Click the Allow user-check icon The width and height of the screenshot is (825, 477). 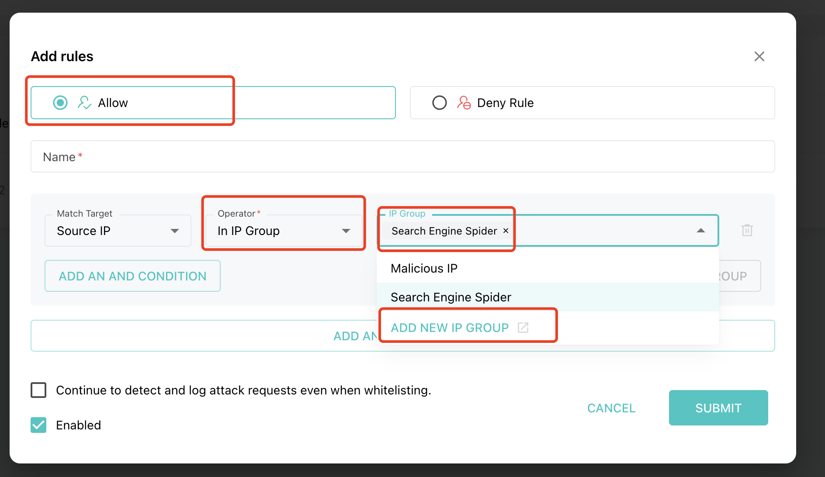84,103
